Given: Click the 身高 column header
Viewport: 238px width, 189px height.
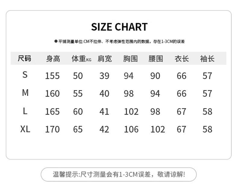Looking at the screenshot, I should pyautogui.click(x=53, y=59).
